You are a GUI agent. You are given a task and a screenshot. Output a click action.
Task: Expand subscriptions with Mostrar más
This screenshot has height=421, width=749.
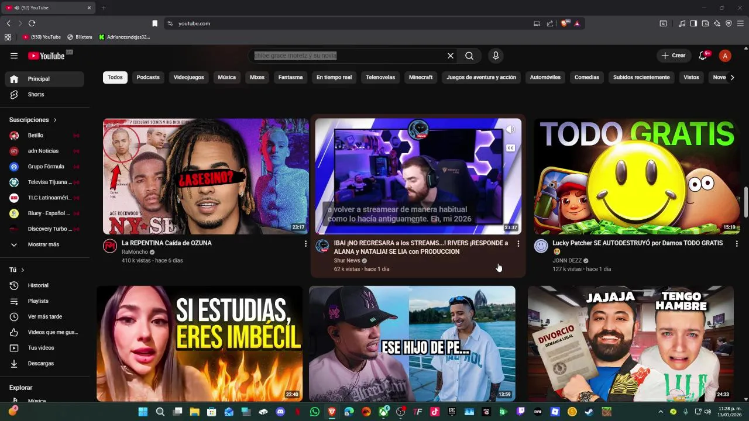(44, 244)
